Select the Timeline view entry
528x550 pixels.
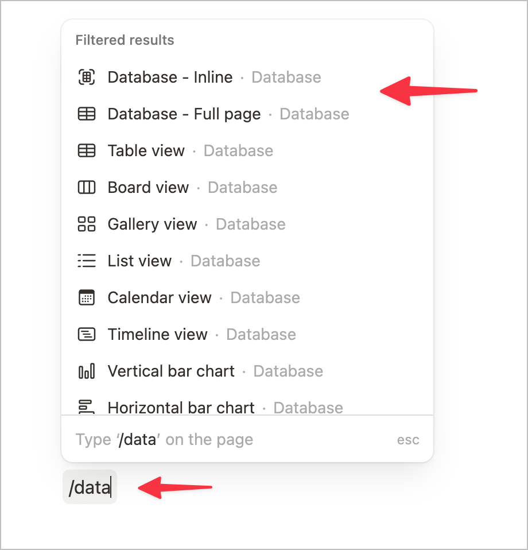click(x=158, y=334)
